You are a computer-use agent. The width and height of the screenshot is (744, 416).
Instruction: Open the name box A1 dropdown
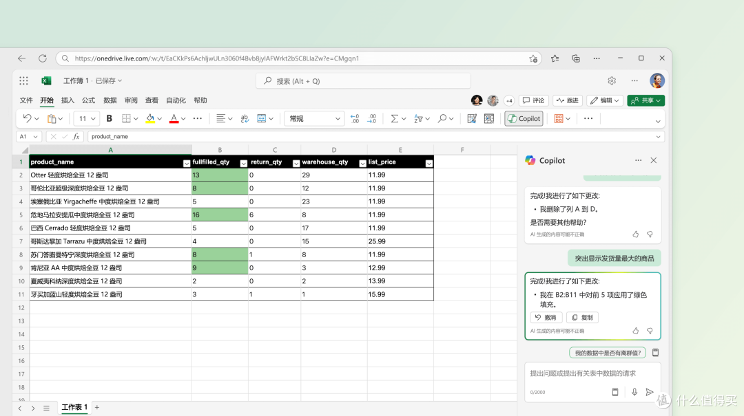(35, 136)
